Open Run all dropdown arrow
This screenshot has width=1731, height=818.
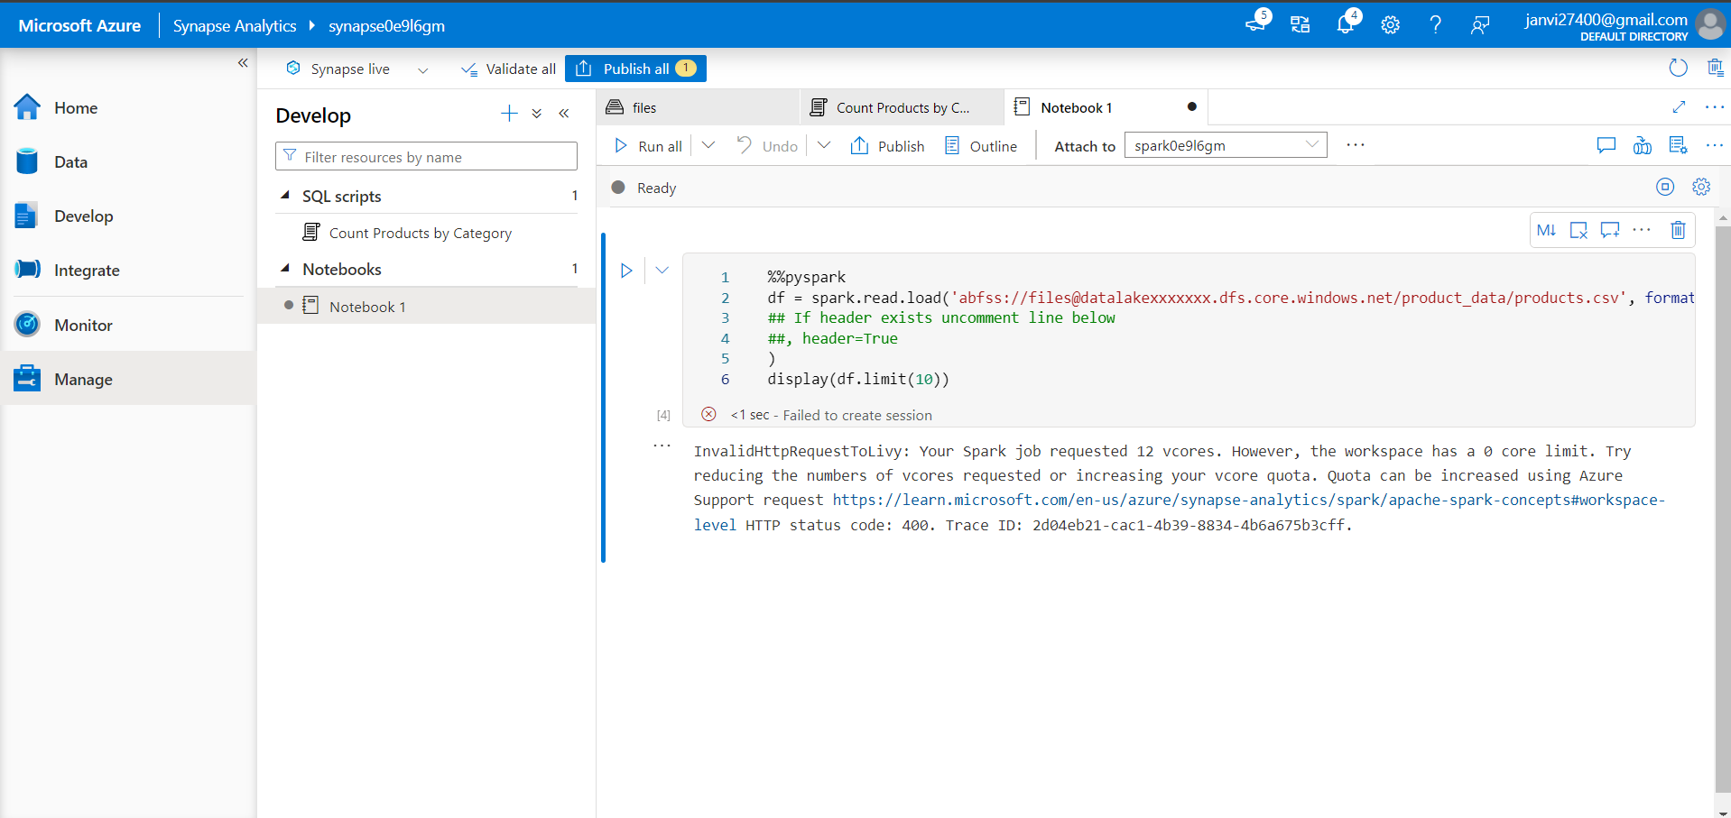[x=708, y=145]
